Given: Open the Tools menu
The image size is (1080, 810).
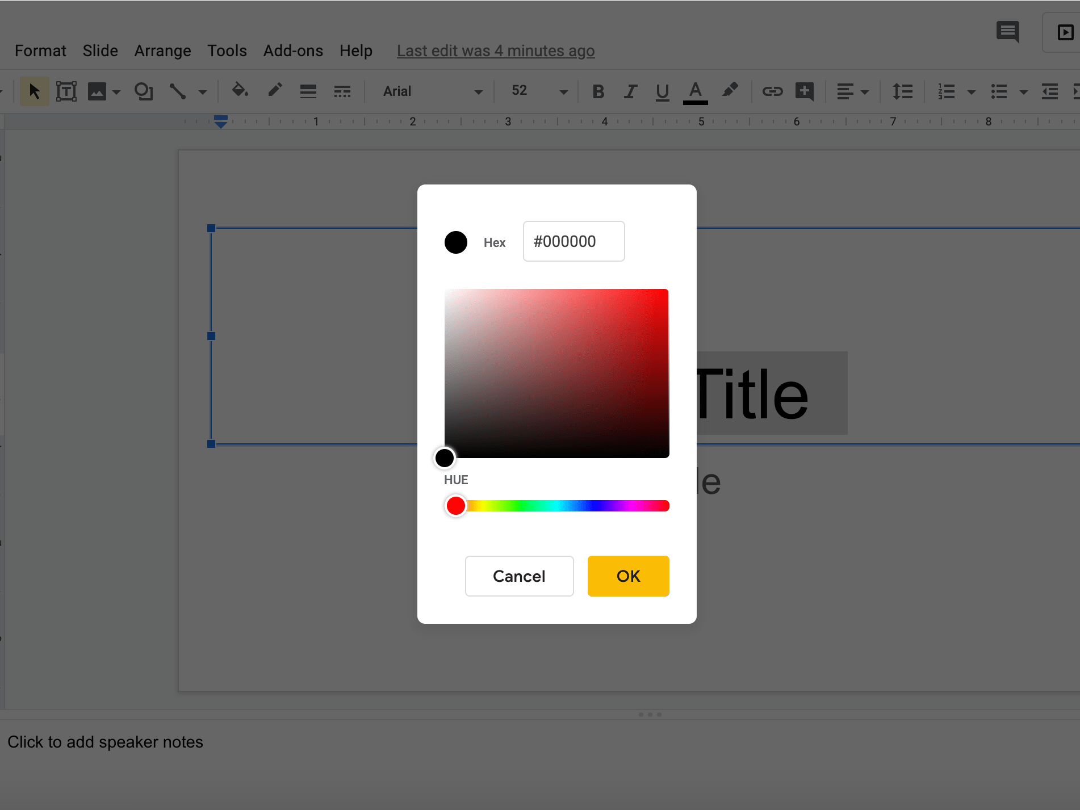Looking at the screenshot, I should (227, 51).
